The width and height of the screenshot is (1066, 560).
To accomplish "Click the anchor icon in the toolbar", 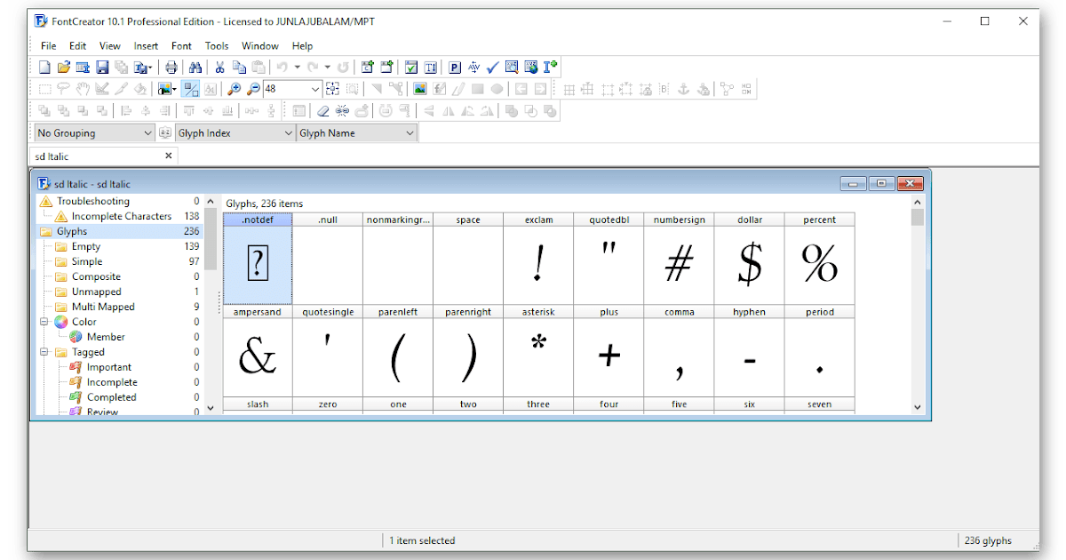I will click(683, 89).
